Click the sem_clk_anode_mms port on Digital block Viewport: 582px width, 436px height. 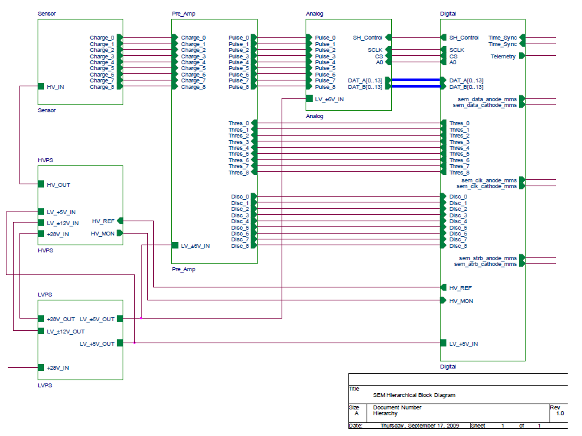[522, 180]
